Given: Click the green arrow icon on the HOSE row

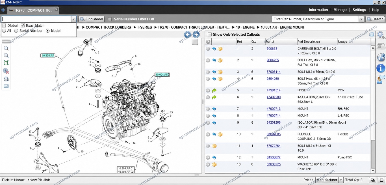Looking at the screenshot, I should pos(214,91).
